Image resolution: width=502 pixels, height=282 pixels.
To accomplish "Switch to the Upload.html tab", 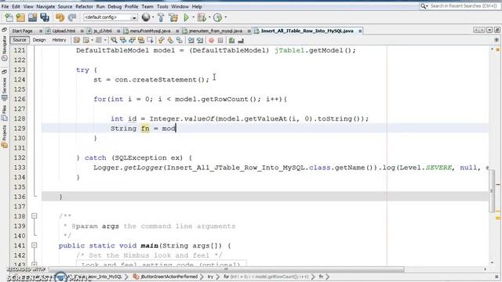I will click(64, 31).
